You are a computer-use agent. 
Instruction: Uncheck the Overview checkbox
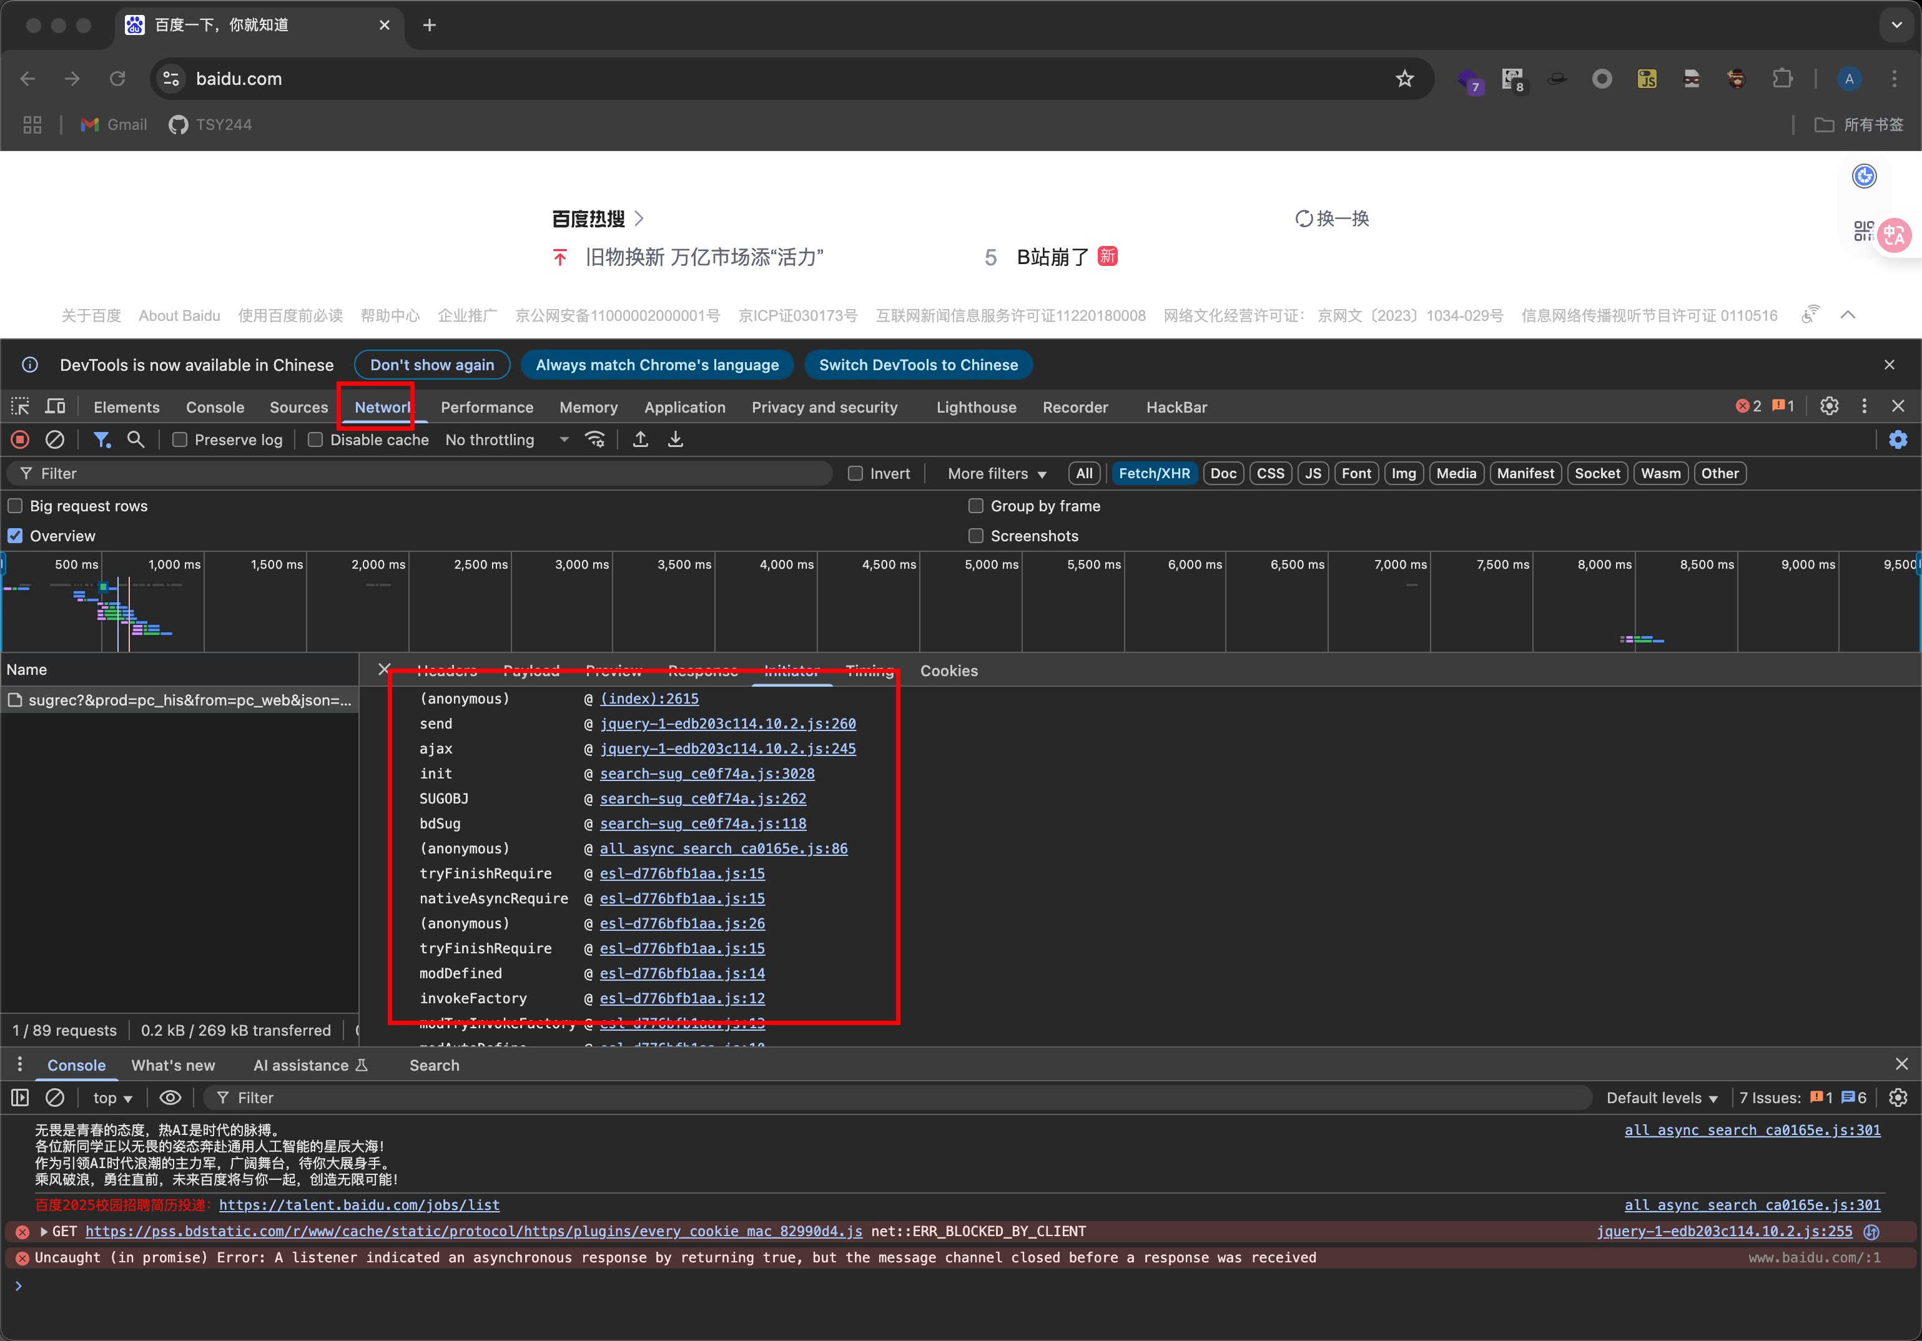click(15, 536)
